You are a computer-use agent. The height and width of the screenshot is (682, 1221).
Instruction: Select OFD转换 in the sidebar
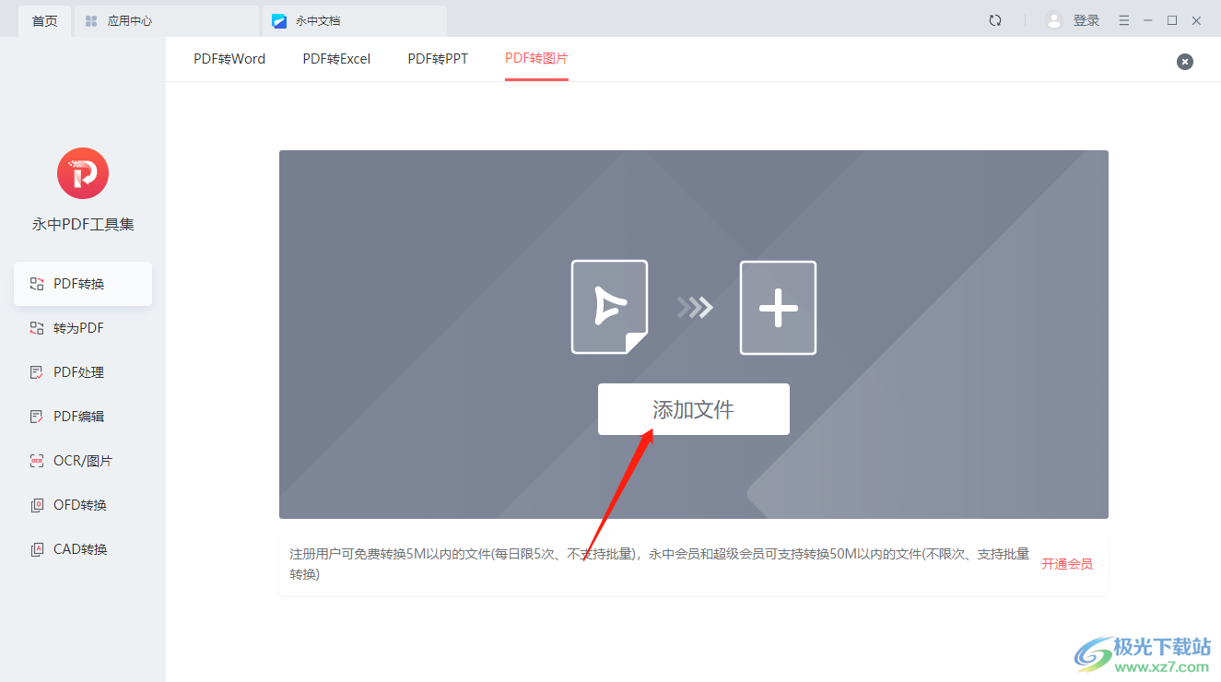pyautogui.click(x=83, y=505)
